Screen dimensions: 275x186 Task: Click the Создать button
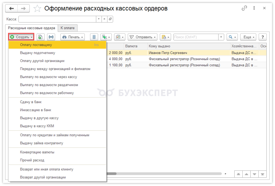point(21,37)
